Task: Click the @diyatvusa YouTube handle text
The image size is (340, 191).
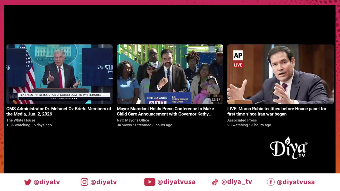Action: pos(176,182)
